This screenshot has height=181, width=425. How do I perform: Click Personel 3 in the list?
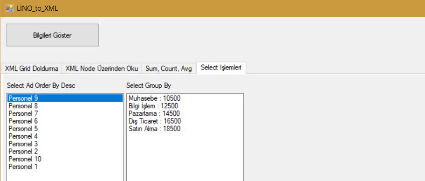(65, 144)
